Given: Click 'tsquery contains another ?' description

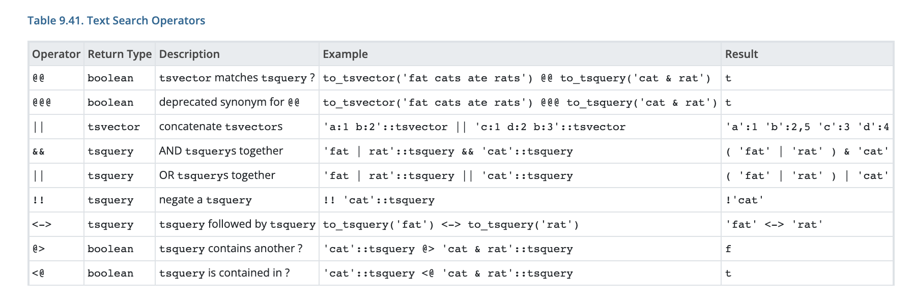Looking at the screenshot, I should pos(231,249).
